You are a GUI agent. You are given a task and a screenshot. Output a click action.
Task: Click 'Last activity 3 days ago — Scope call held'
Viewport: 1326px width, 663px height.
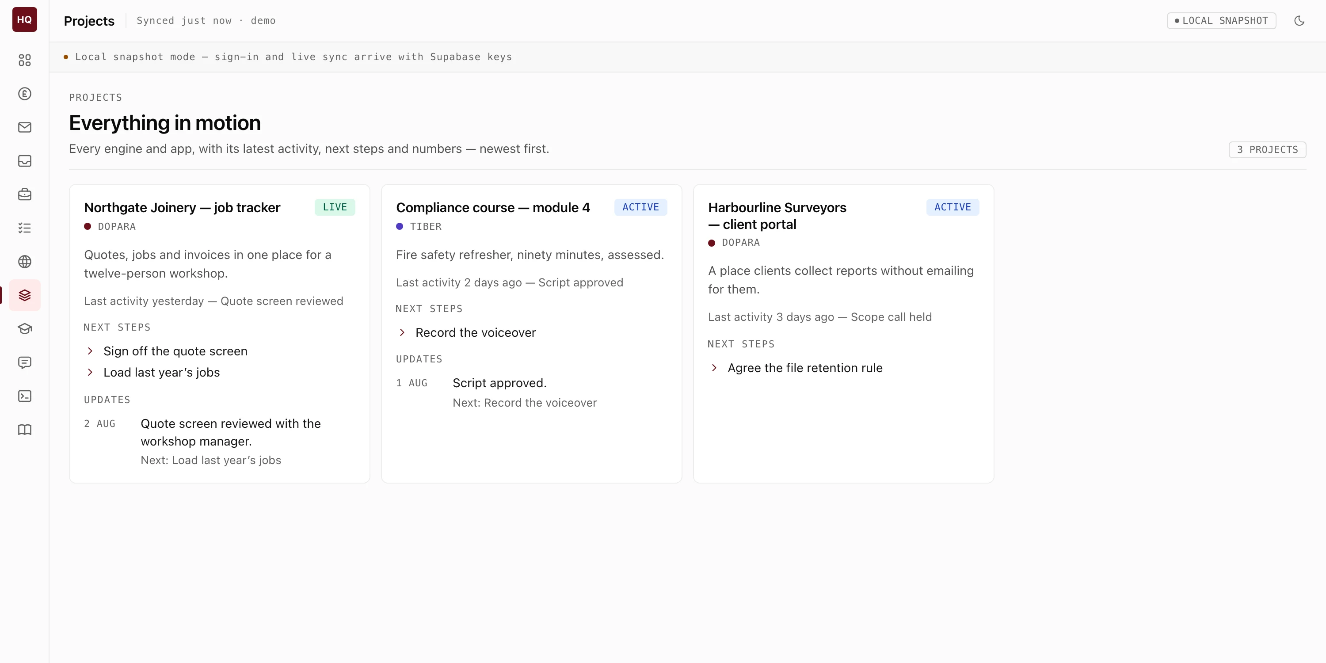[x=820, y=317]
